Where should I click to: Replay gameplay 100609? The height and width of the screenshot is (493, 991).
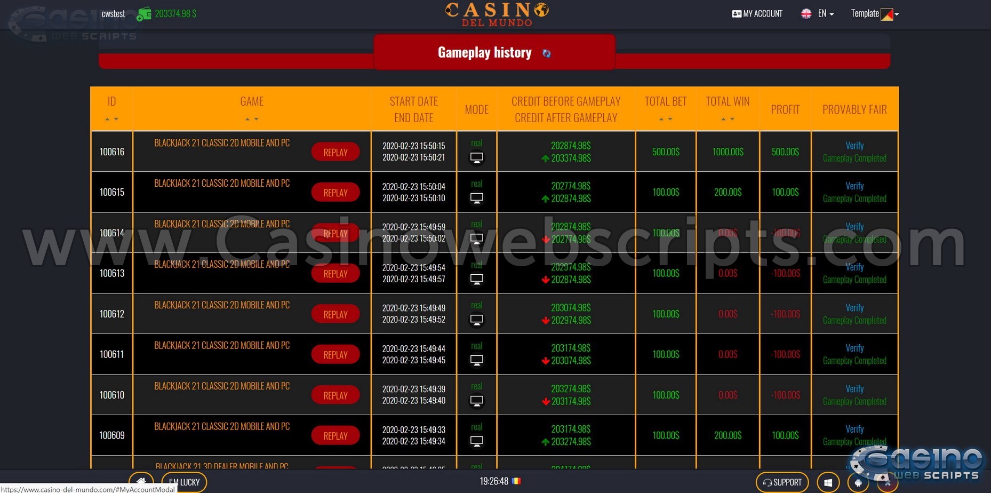(335, 436)
